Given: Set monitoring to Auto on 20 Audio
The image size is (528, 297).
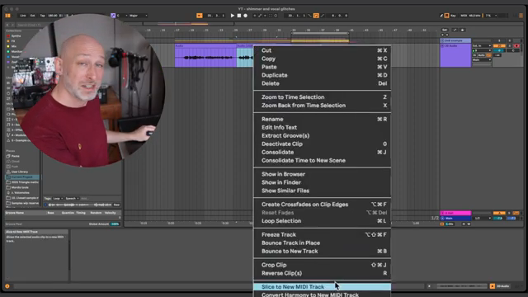Looking at the screenshot, I should 482,55.
